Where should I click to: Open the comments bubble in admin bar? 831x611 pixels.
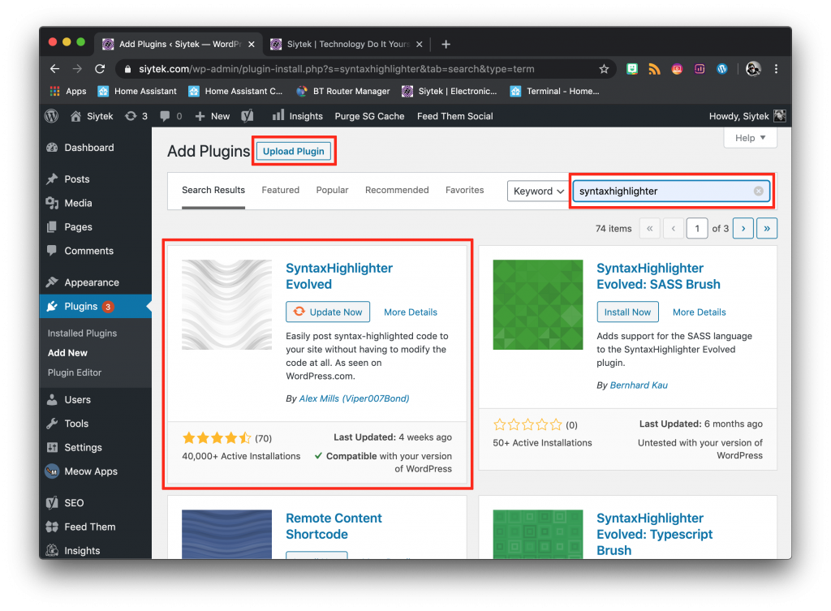(x=170, y=116)
